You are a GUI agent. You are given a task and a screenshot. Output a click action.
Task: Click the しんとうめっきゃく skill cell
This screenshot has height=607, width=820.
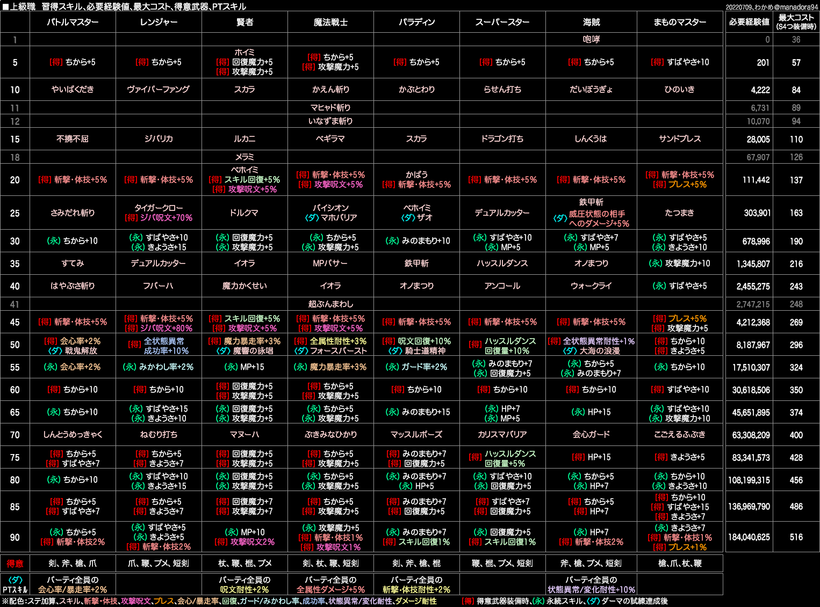pos(73,435)
